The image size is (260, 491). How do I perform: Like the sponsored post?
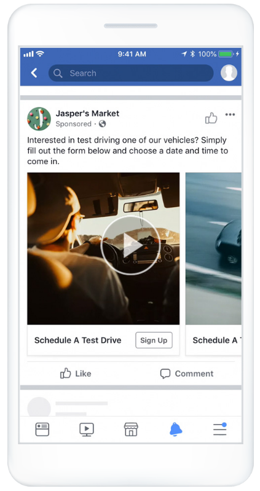76,373
